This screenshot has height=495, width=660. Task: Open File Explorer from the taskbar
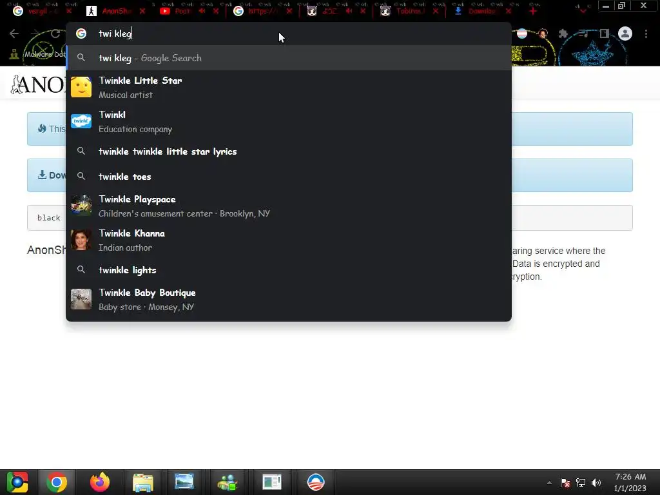click(143, 482)
